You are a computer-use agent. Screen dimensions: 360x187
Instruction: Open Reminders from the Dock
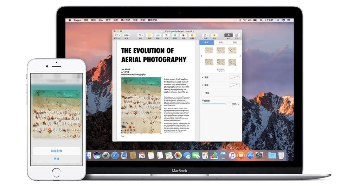[x=160, y=155]
